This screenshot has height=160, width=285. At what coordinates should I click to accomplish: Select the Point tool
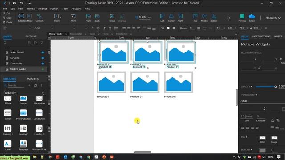[73, 18]
